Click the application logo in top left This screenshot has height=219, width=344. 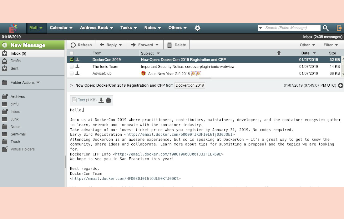13,28
